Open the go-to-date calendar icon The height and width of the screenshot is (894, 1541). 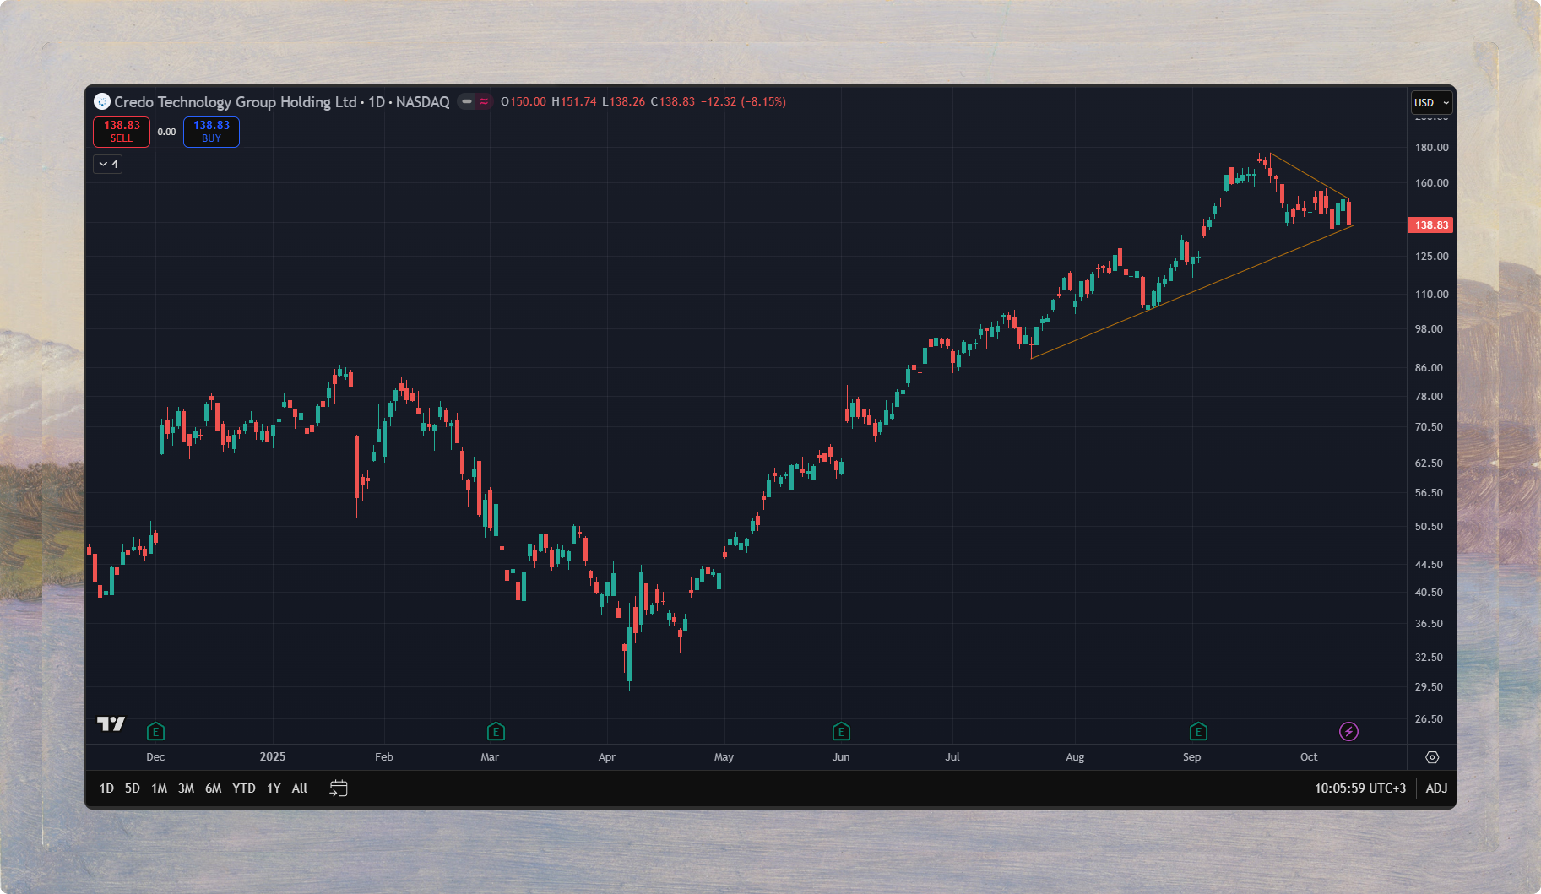339,788
